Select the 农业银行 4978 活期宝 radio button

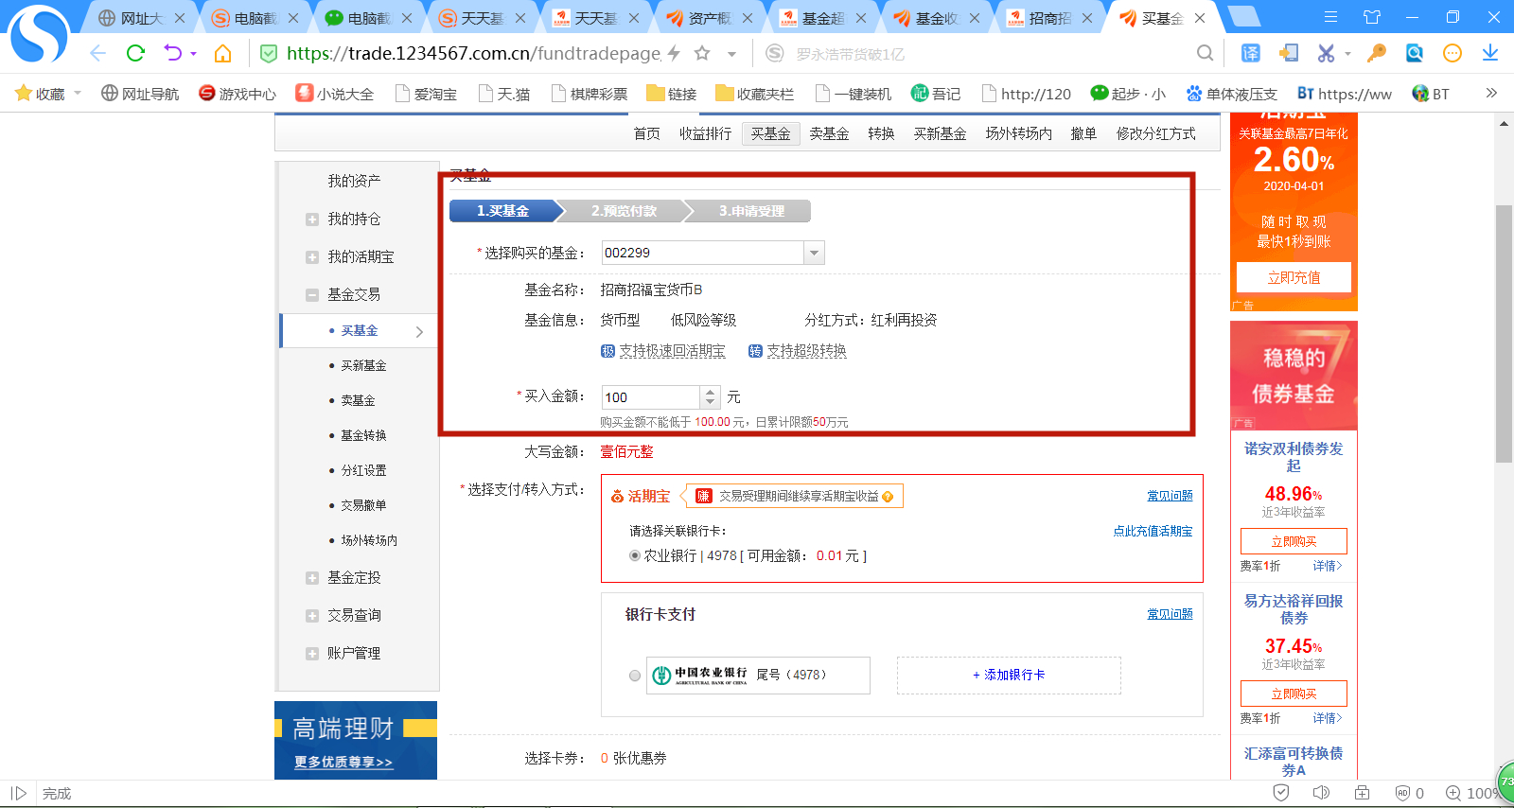635,555
